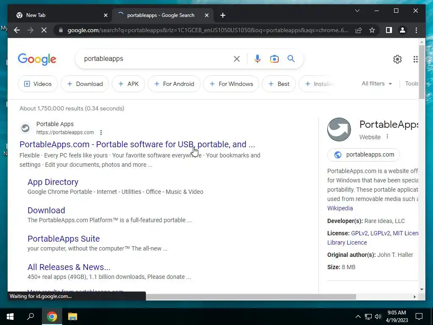433x325 pixels.
Task: Click the vertical page scrollbar thumb
Action: point(422,72)
